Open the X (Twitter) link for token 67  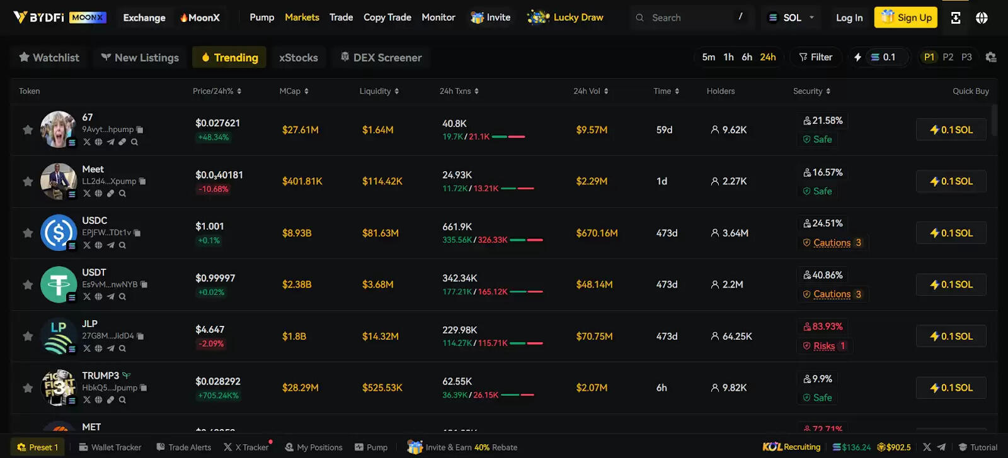87,142
